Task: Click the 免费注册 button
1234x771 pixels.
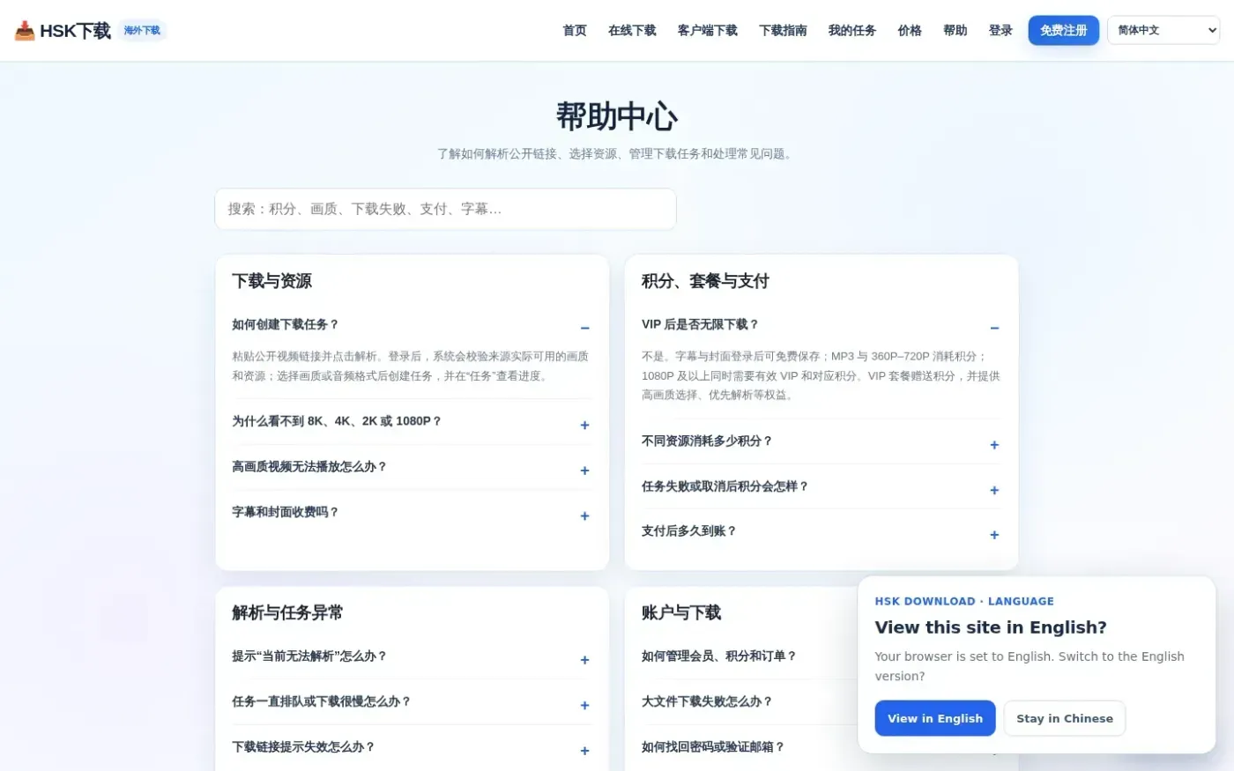Action: (x=1063, y=31)
